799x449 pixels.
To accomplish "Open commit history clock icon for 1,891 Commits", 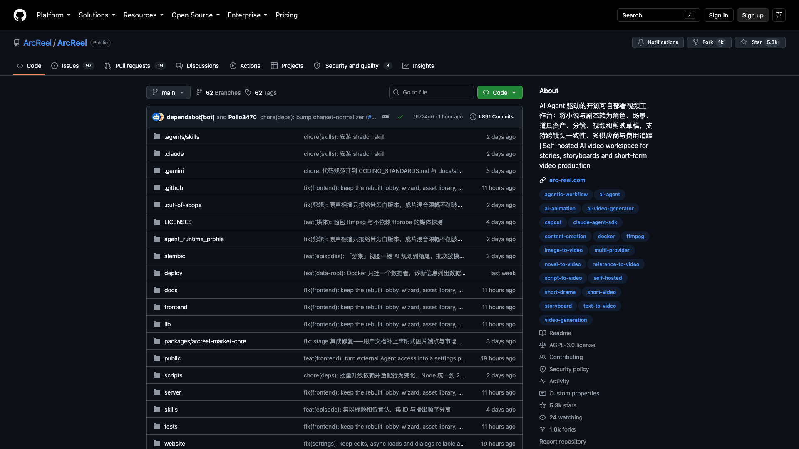I will [x=473, y=117].
